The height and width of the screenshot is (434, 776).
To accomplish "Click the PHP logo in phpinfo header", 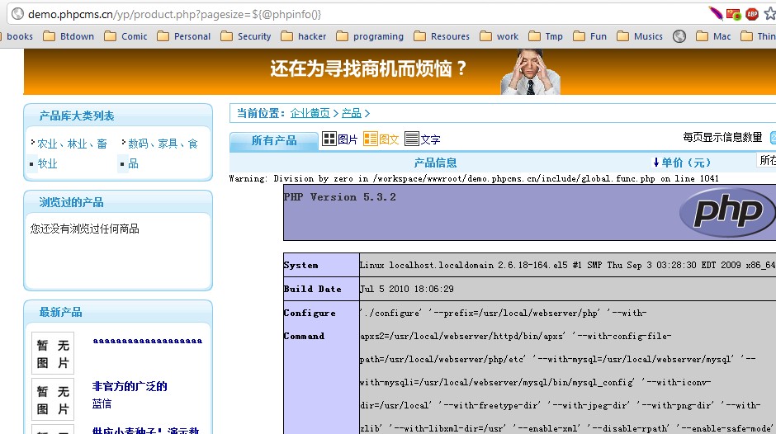I will (x=727, y=212).
